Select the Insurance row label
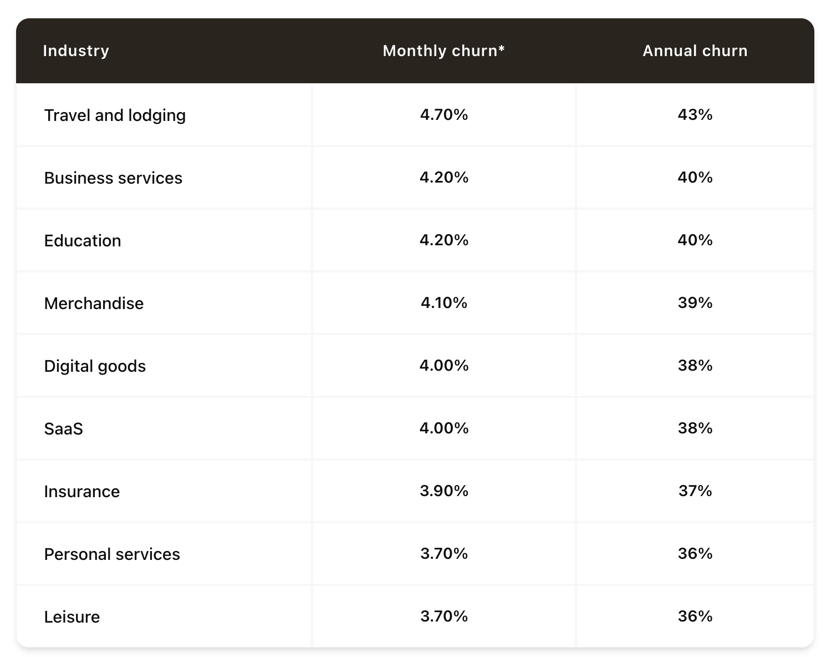 [x=82, y=491]
